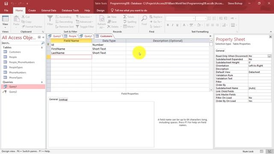Click the Bold formatting icon
Image resolution: width=274 pixels, height=154 pixels.
pos(168,25)
